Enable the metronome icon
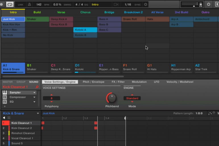 29,5
